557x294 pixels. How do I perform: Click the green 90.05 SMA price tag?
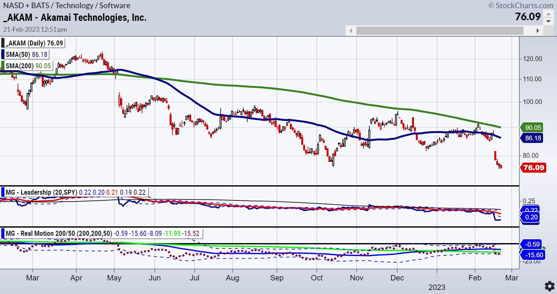pos(533,128)
